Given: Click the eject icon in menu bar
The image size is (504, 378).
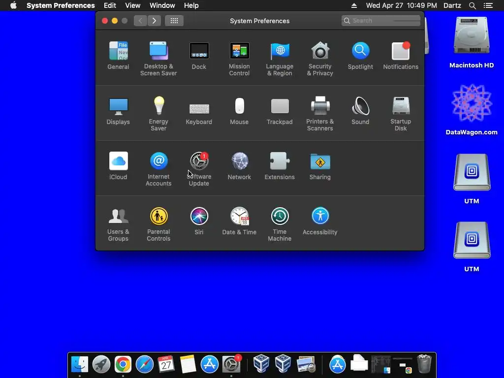Looking at the screenshot, I should 354,5.
